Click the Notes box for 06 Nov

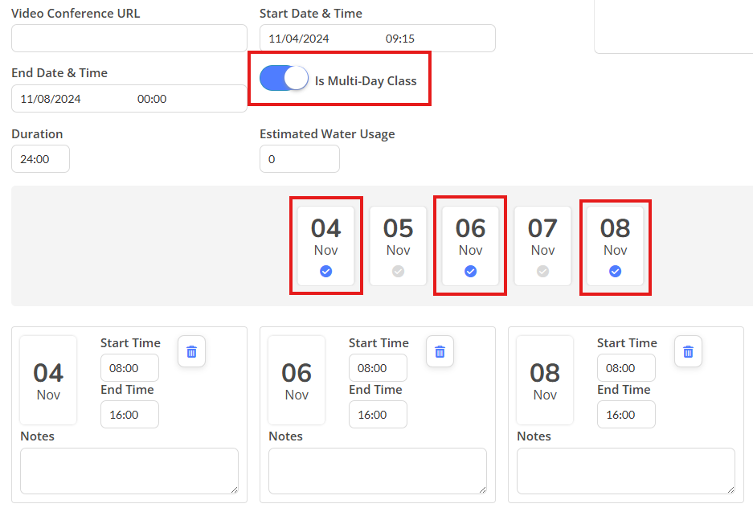(x=378, y=471)
